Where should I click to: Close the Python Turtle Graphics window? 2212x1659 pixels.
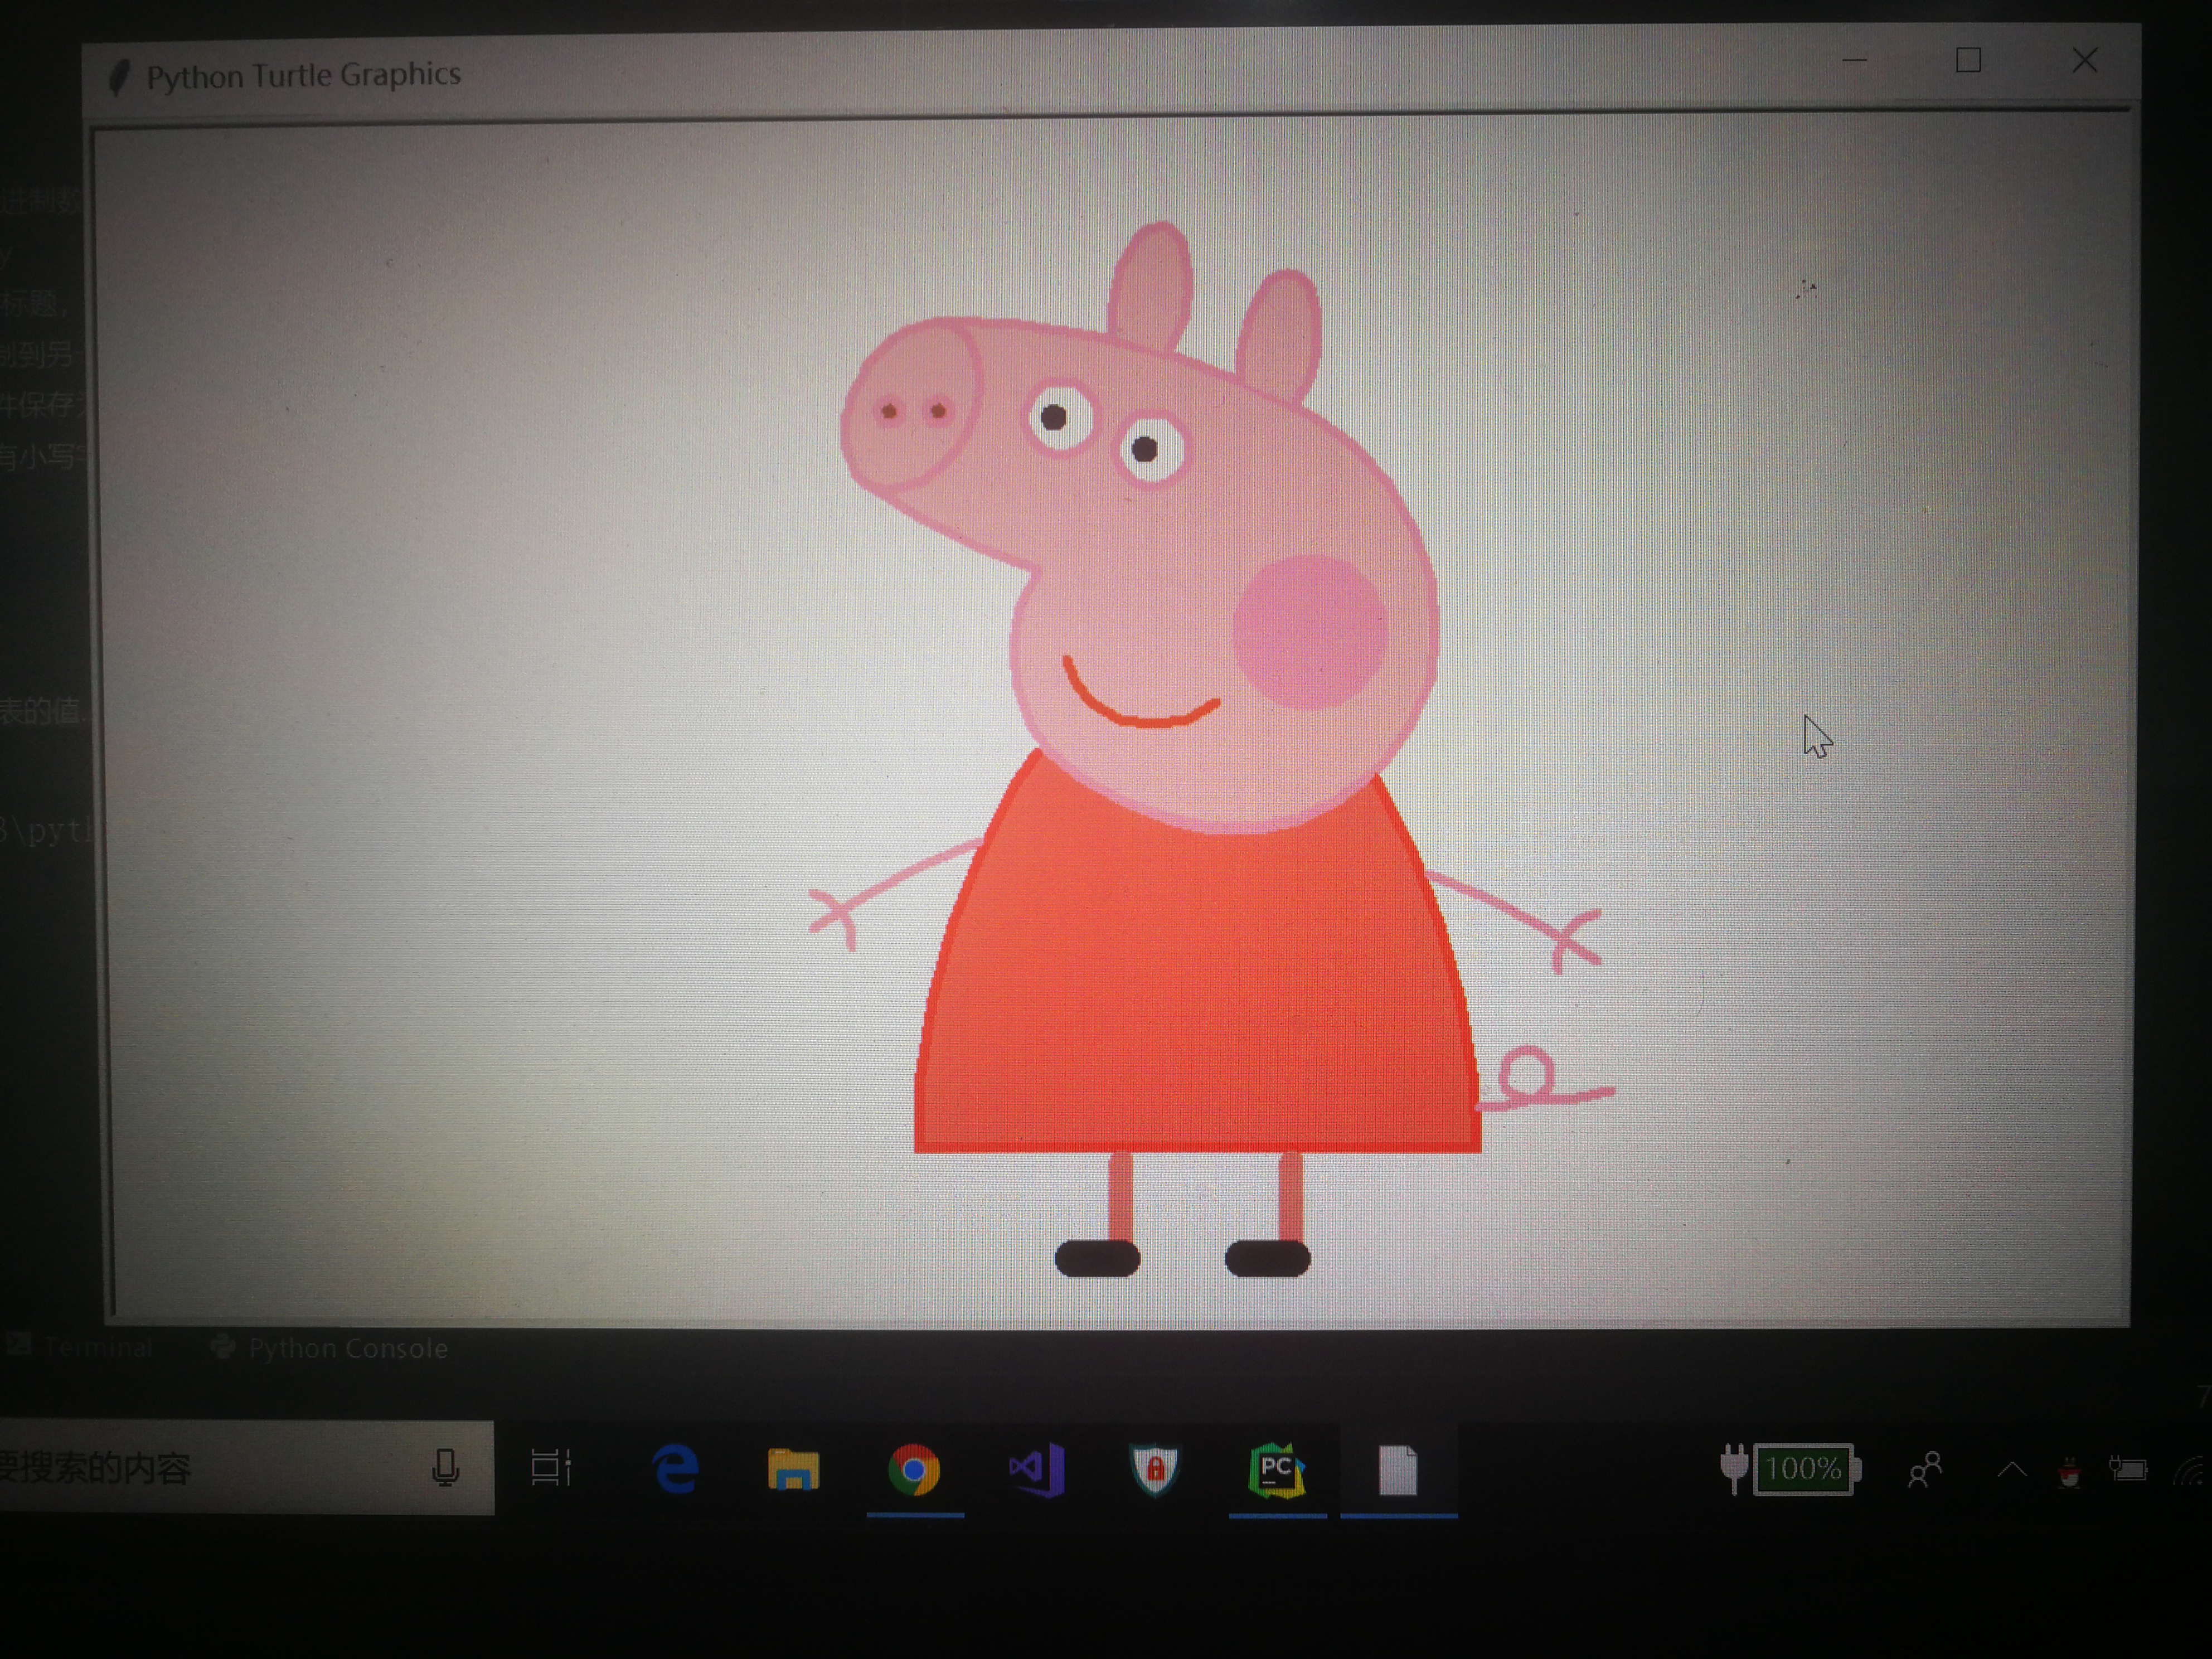(x=2084, y=61)
